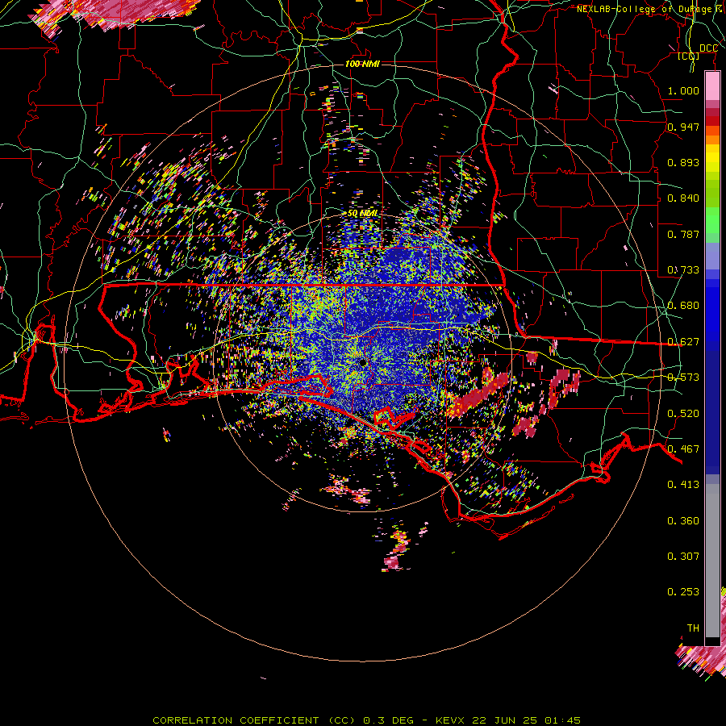The width and height of the screenshot is (726, 726).
Task: Click the Correlation Coefficient KEVX caption line
Action: [x=366, y=720]
